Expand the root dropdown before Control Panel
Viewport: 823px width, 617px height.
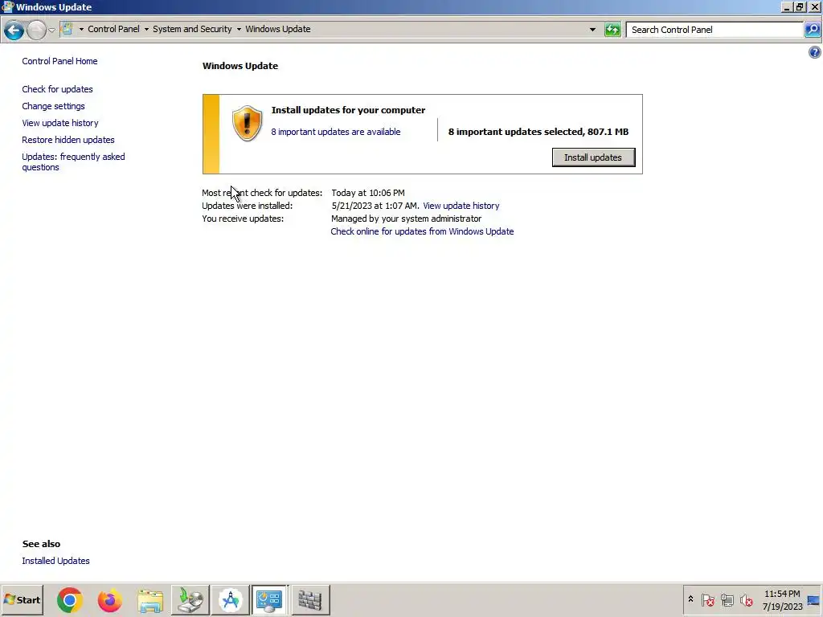click(81, 30)
